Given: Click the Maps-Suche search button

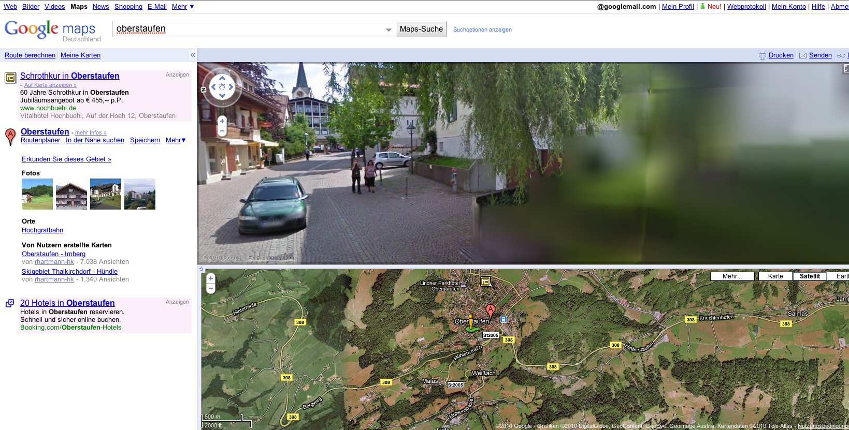Looking at the screenshot, I should (x=421, y=29).
